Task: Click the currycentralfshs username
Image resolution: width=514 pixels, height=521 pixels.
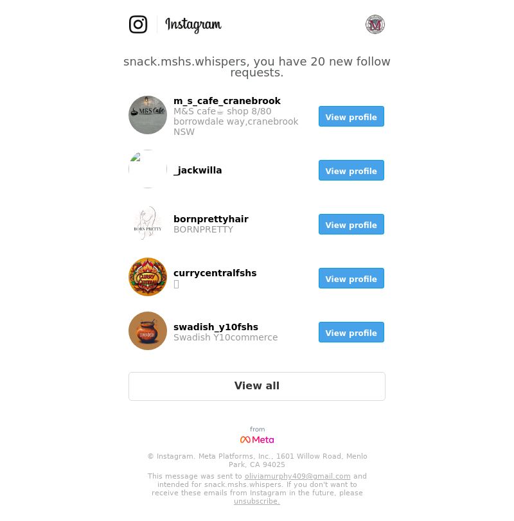Action: 215,273
